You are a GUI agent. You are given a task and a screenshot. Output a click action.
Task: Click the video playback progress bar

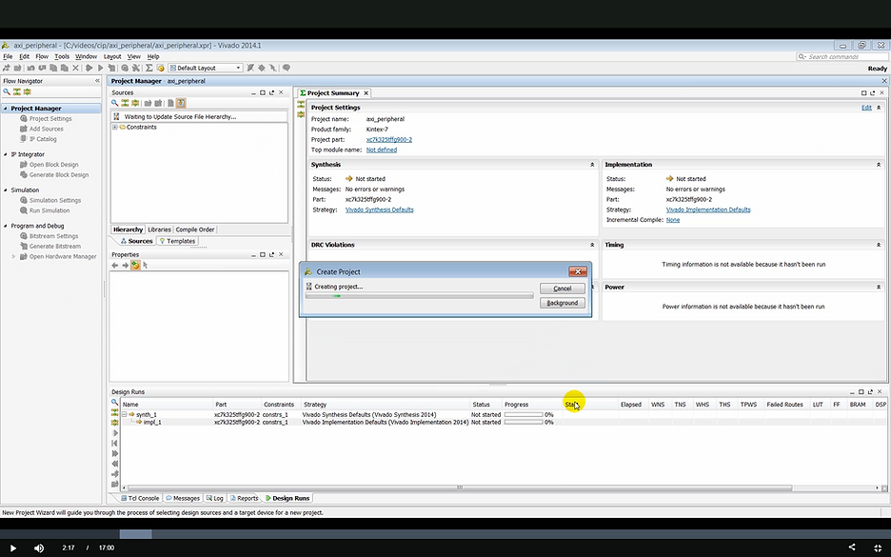(x=445, y=533)
